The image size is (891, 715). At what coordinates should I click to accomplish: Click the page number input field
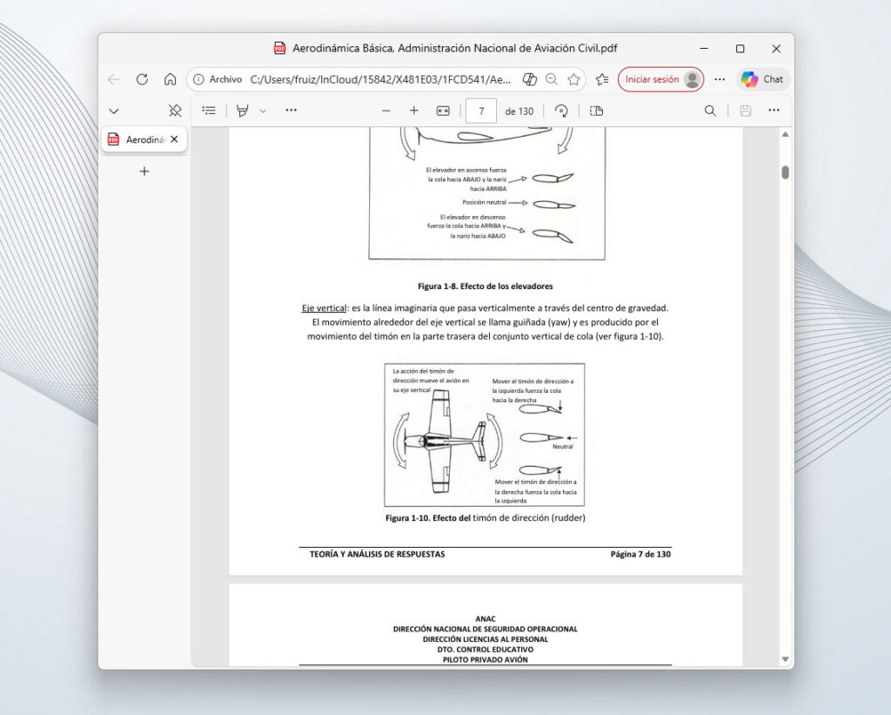point(481,111)
